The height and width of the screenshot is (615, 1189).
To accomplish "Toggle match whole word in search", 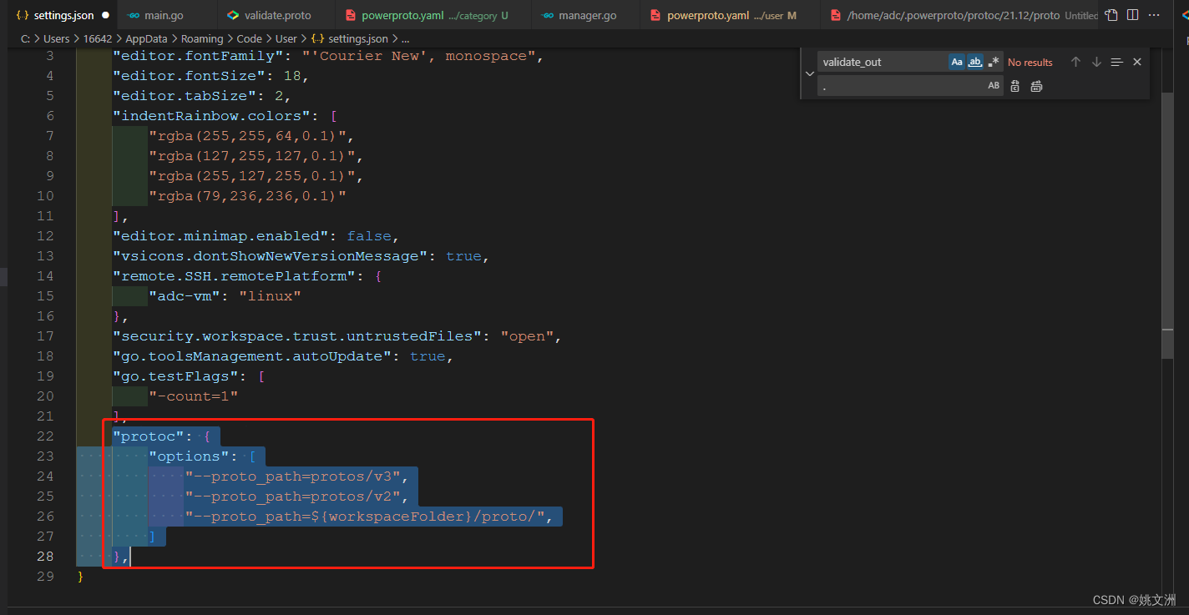I will [975, 61].
